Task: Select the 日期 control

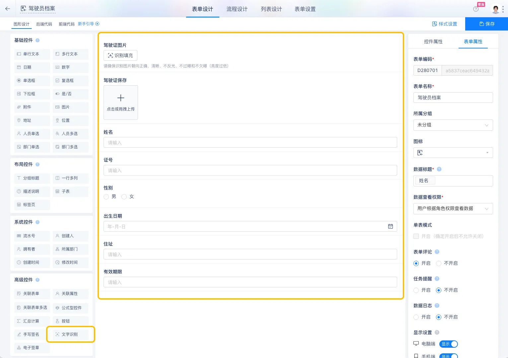Action: click(x=32, y=67)
